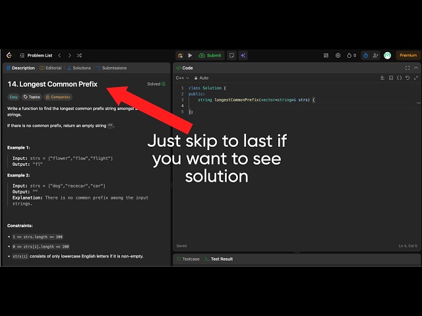Open settings gear icon

[x=338, y=55]
